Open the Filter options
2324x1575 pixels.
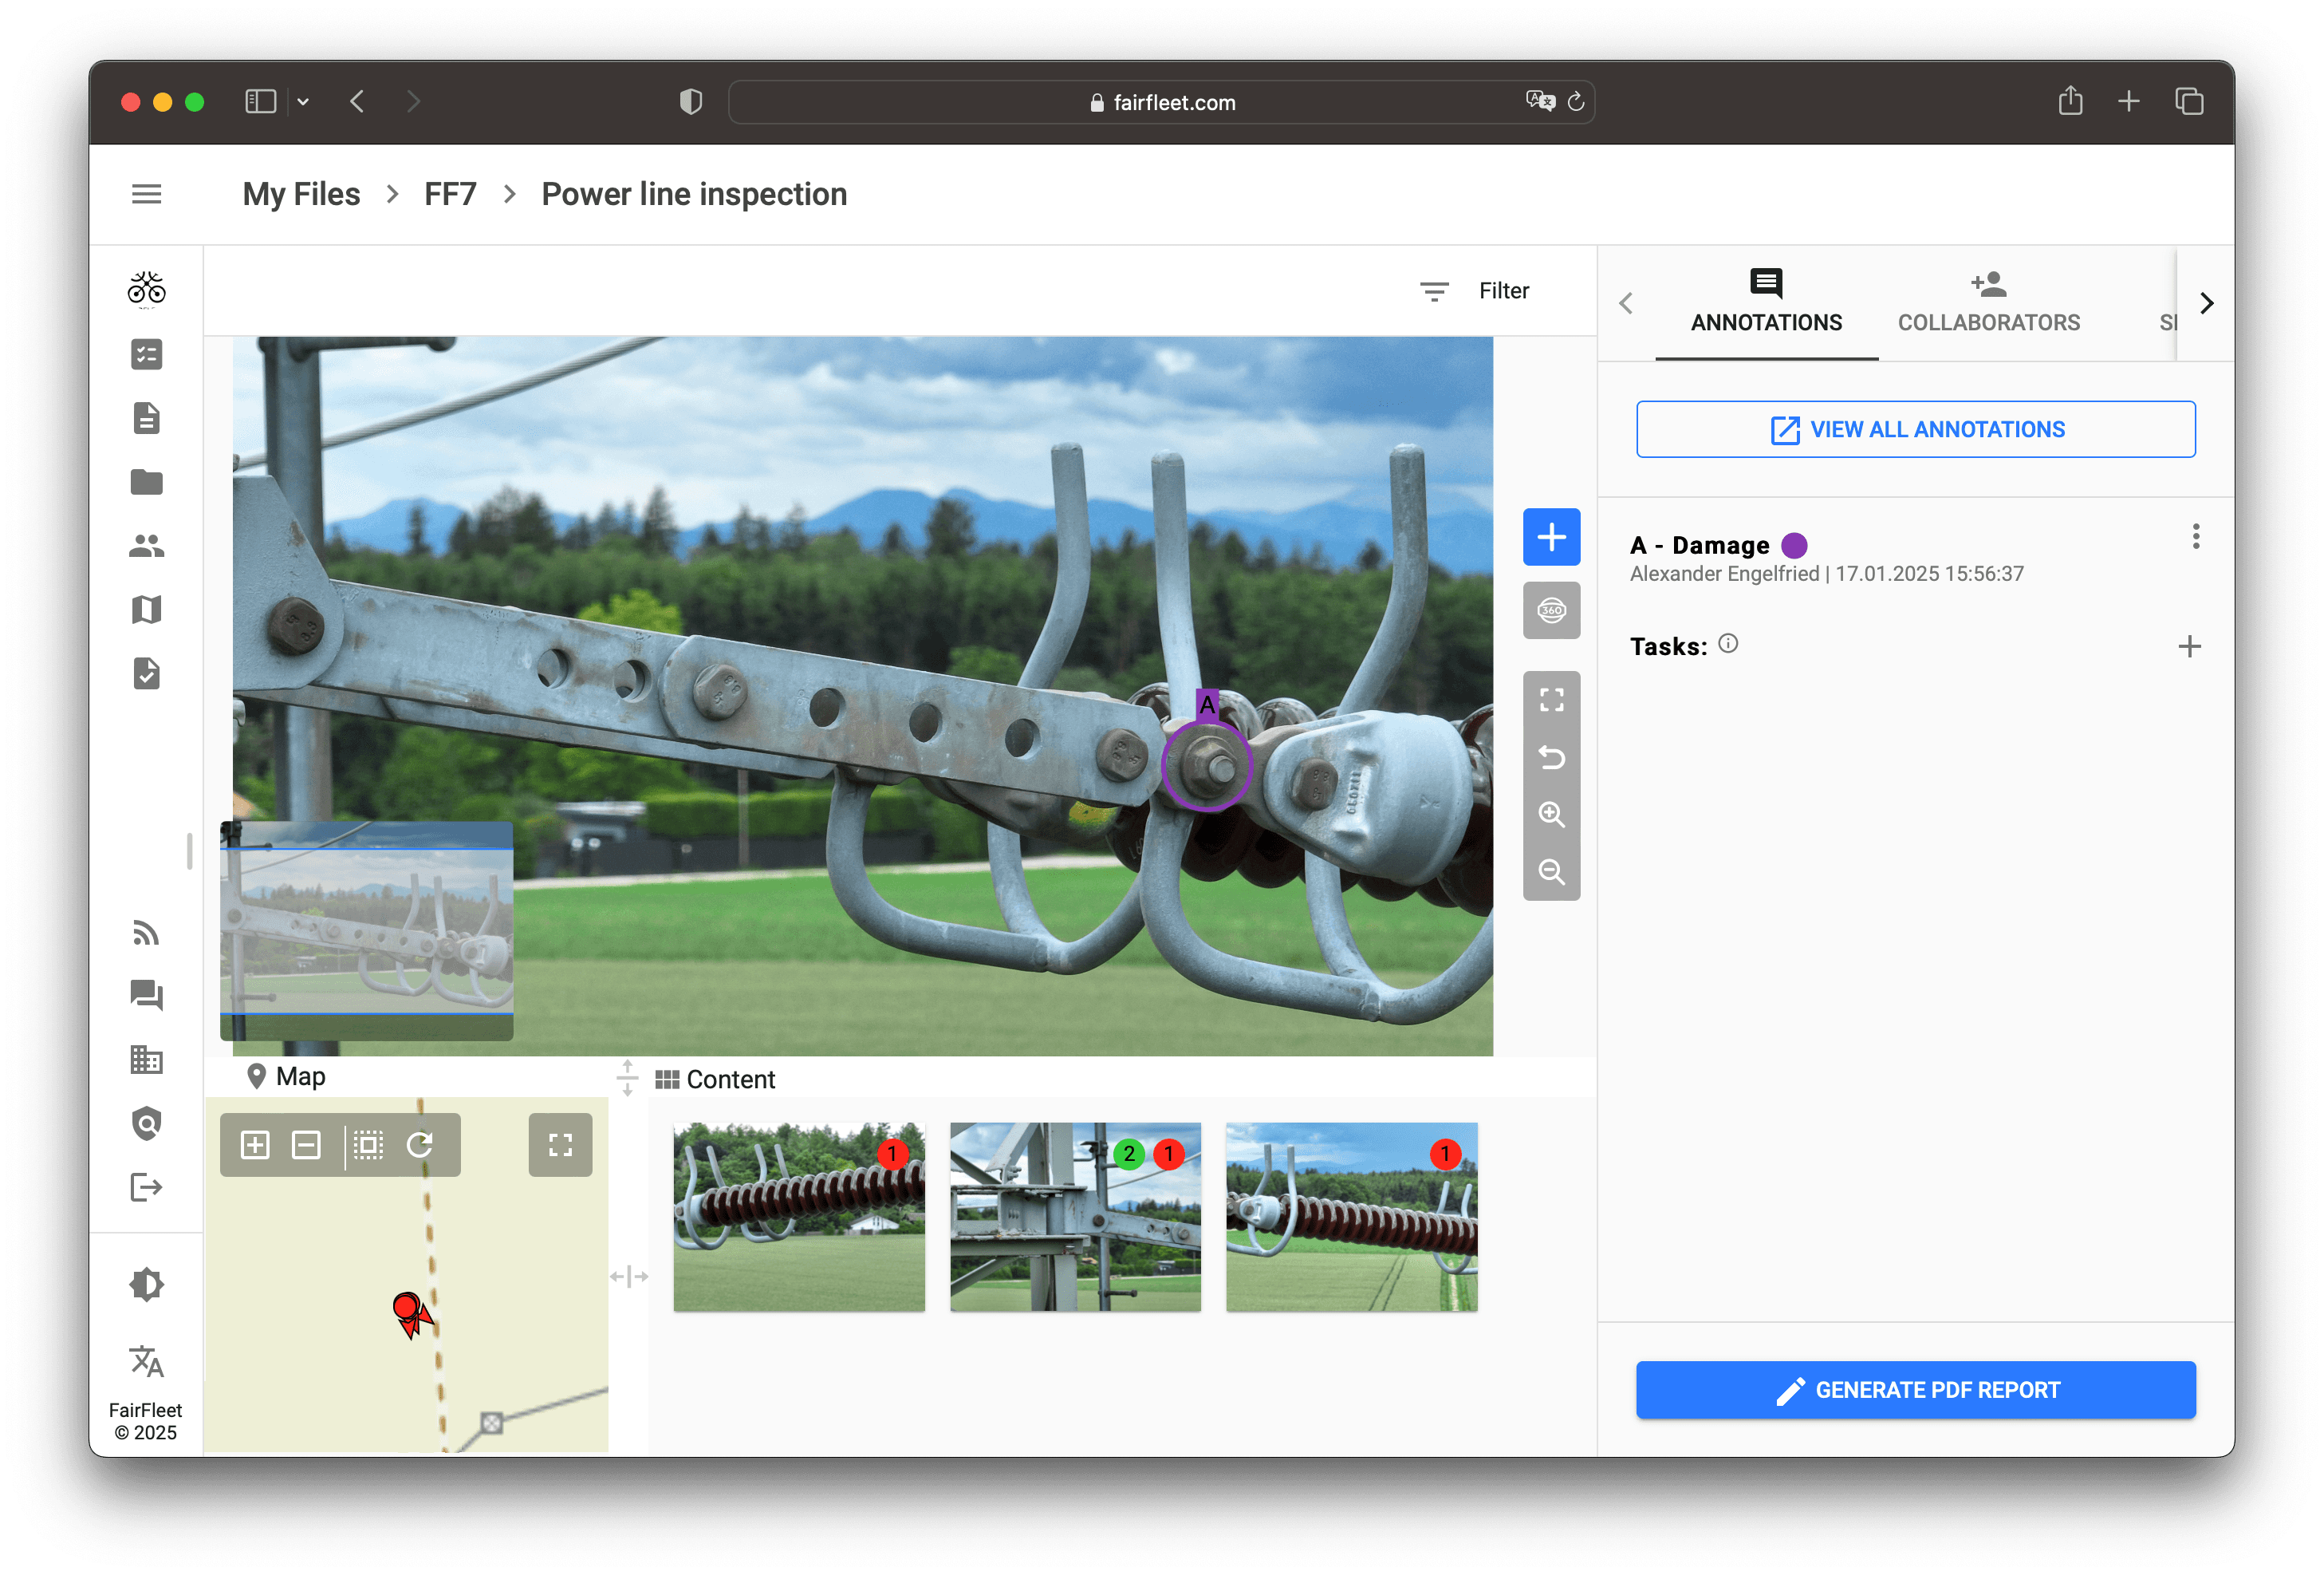pyautogui.click(x=1476, y=291)
